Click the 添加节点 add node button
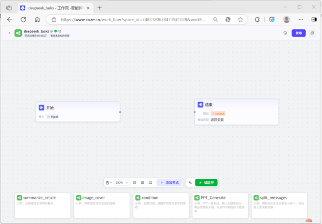 (170, 183)
